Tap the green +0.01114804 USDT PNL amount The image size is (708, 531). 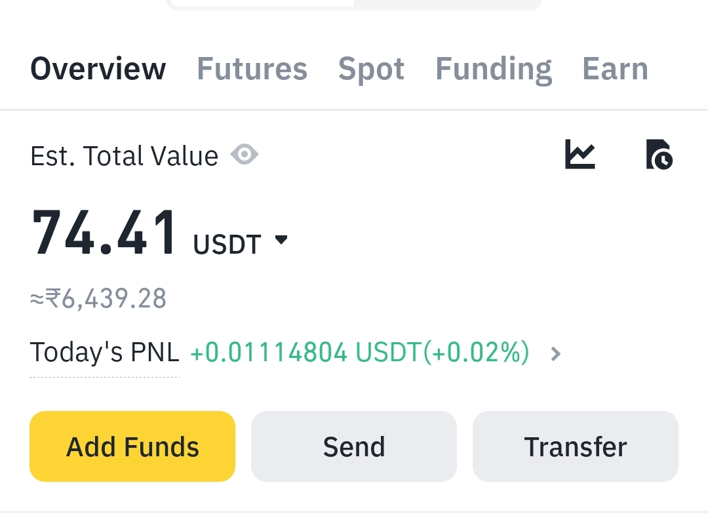pos(305,353)
